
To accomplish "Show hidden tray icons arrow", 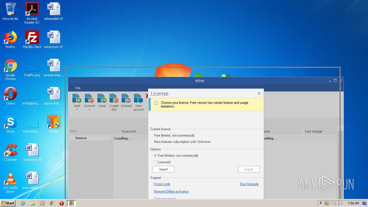I will (321, 203).
